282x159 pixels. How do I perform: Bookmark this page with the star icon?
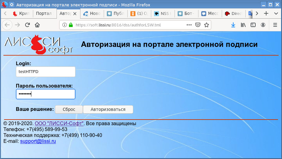(206, 25)
